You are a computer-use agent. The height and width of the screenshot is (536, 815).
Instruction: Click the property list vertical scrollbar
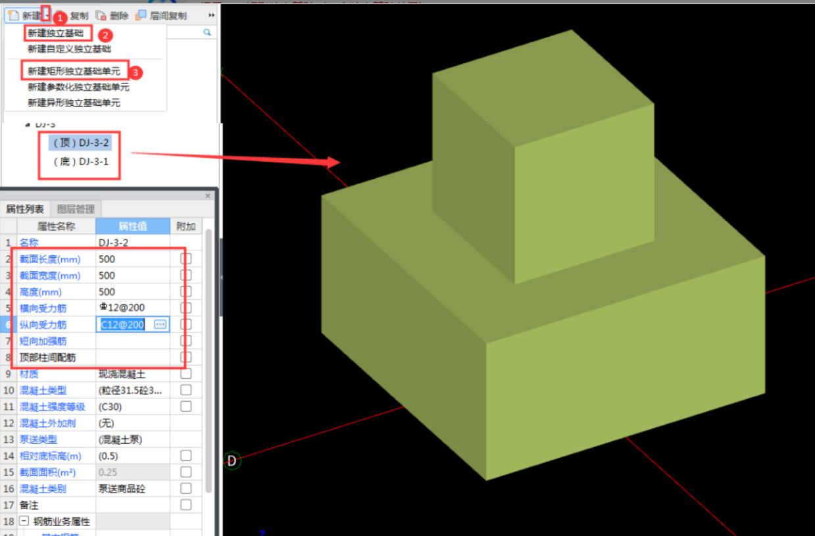(209, 360)
